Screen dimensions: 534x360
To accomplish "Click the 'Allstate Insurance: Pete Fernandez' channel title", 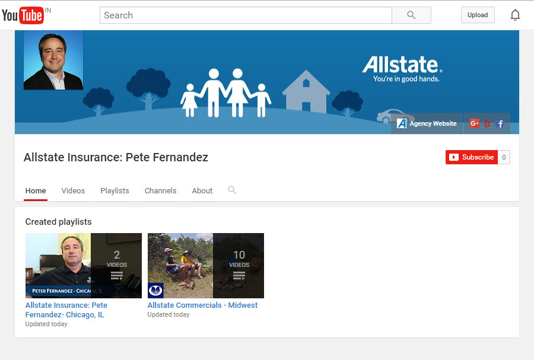I will pyautogui.click(x=116, y=157).
